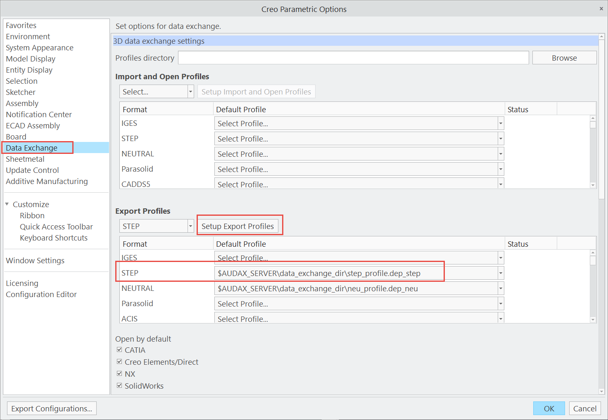The image size is (608, 420).
Task: Click the Setup Export Profiles button
Action: point(237,226)
